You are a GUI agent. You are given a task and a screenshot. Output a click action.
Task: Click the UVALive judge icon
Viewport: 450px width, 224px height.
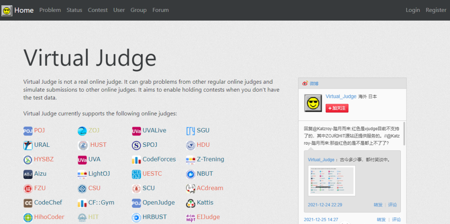coord(136,131)
